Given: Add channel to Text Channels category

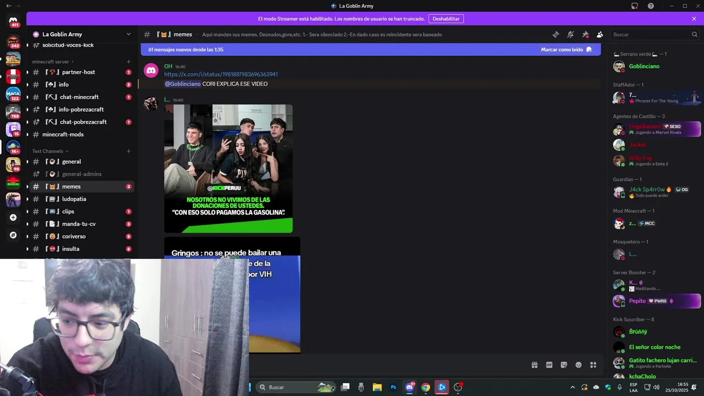Looking at the screenshot, I should (129, 151).
